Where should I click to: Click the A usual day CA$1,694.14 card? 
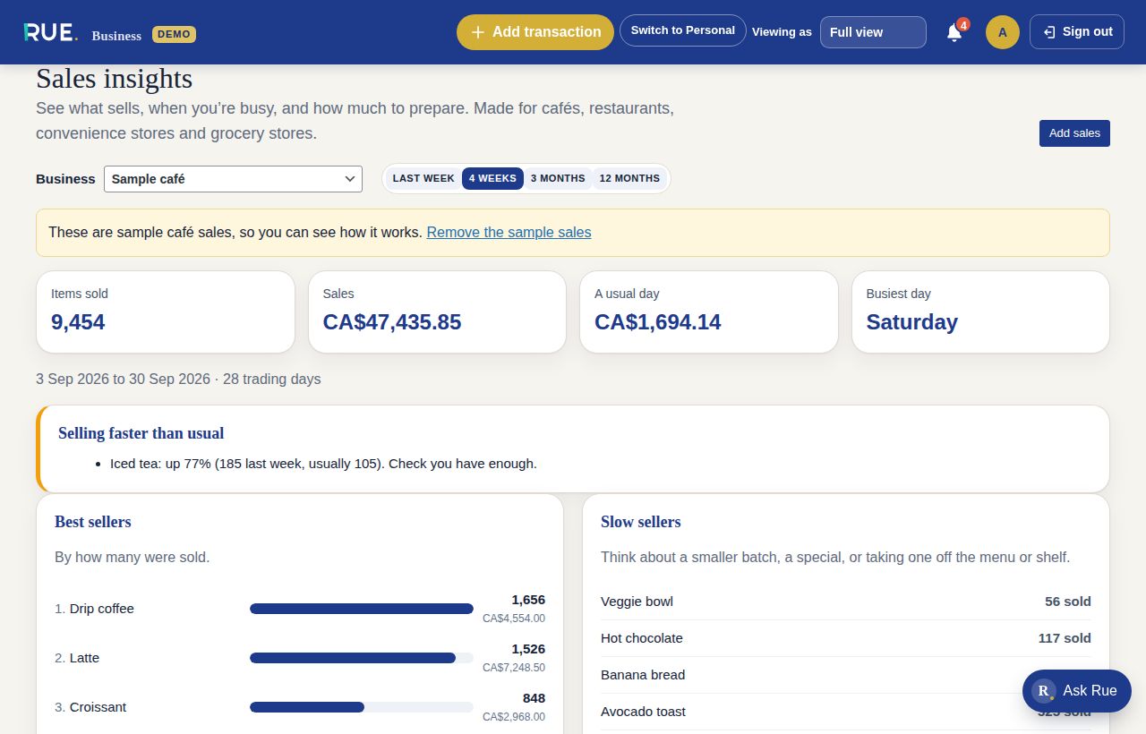tap(709, 312)
